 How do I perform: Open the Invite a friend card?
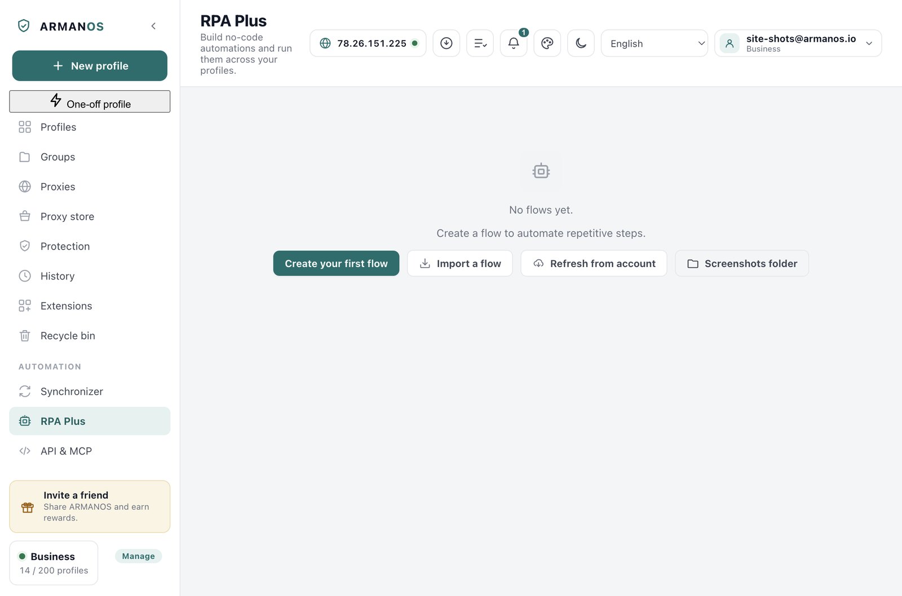pos(90,506)
